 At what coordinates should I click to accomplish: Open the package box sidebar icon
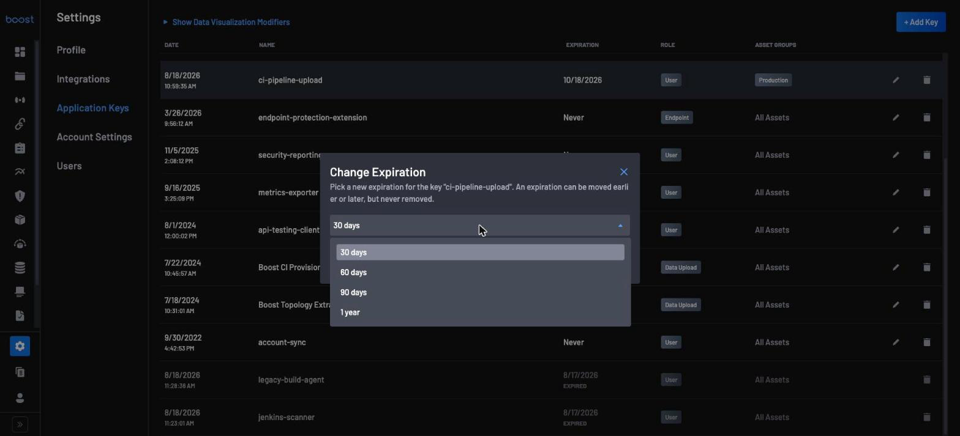tap(20, 220)
